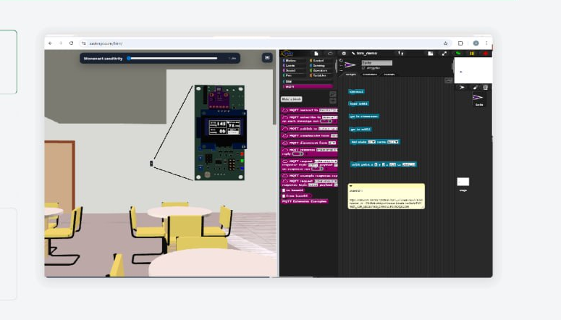This screenshot has width=561, height=320.
Task: Toggle the stage size button
Action: pos(431,54)
